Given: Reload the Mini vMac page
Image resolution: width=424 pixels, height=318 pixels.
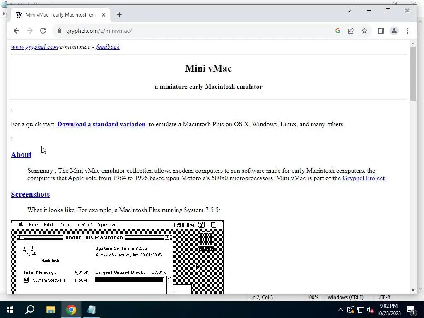Looking at the screenshot, I should coord(43,31).
